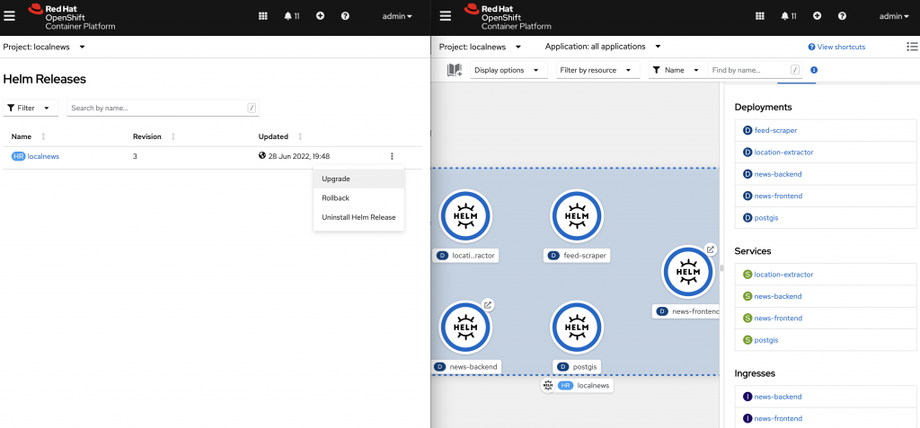The height and width of the screenshot is (428, 920).
Task: Open news-frontend service link
Action: point(779,318)
